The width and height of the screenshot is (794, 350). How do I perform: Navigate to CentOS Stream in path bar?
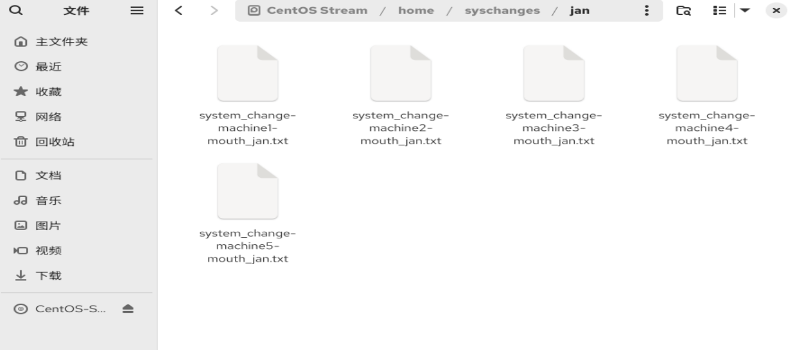[317, 11]
